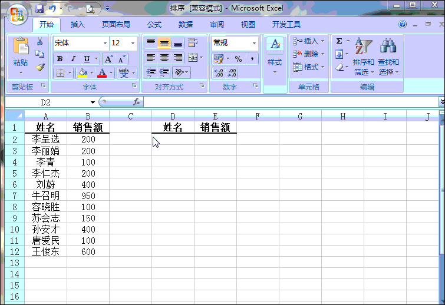Cut selection with scissors icon
The width and height of the screenshot is (445, 305).
(39, 42)
